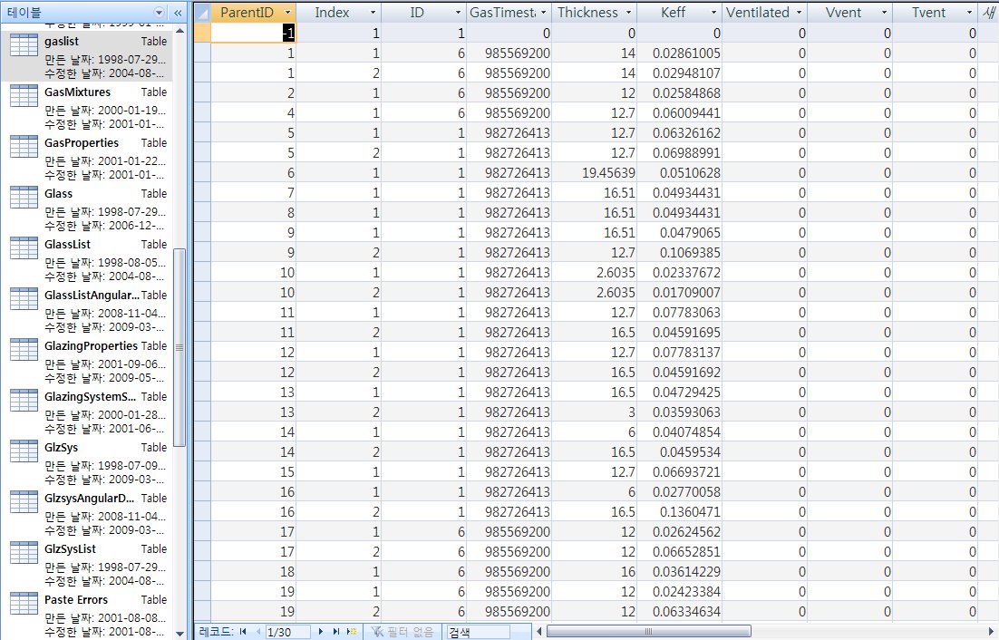Create a new blank record
Image resolution: width=999 pixels, height=640 pixels.
click(x=352, y=631)
